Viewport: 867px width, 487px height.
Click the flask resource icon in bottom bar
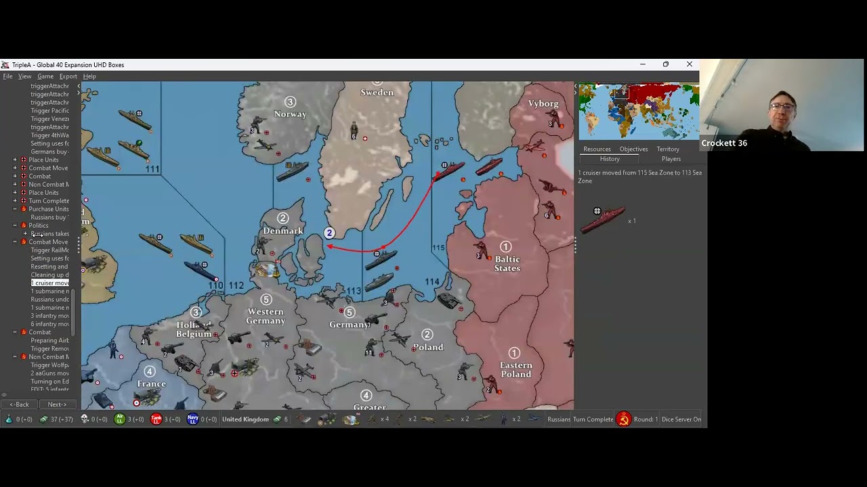pos(8,419)
